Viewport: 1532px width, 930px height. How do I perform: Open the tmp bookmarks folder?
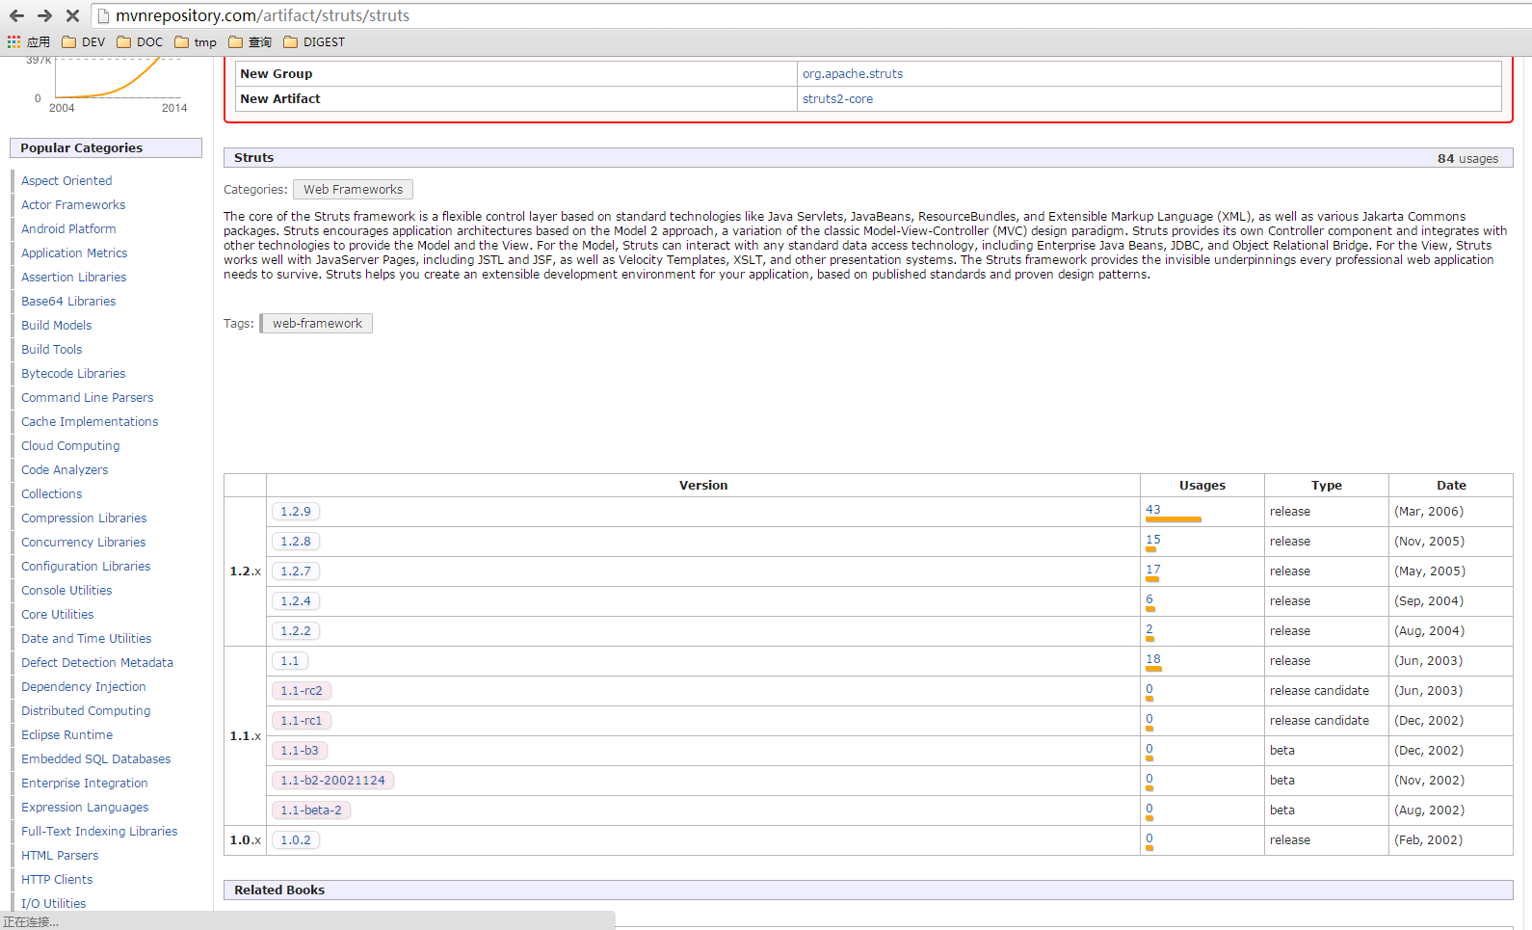pos(196,42)
